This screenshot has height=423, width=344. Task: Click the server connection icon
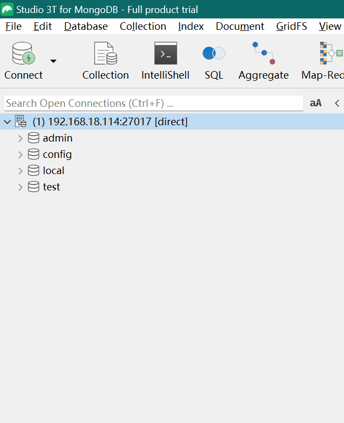tap(21, 121)
